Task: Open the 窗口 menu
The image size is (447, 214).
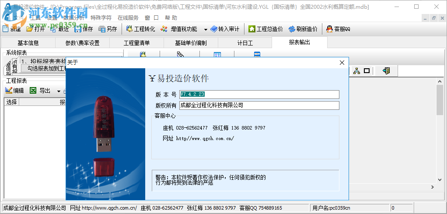Action: (x=152, y=18)
